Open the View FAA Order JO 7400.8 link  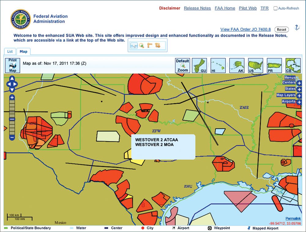(x=245, y=29)
